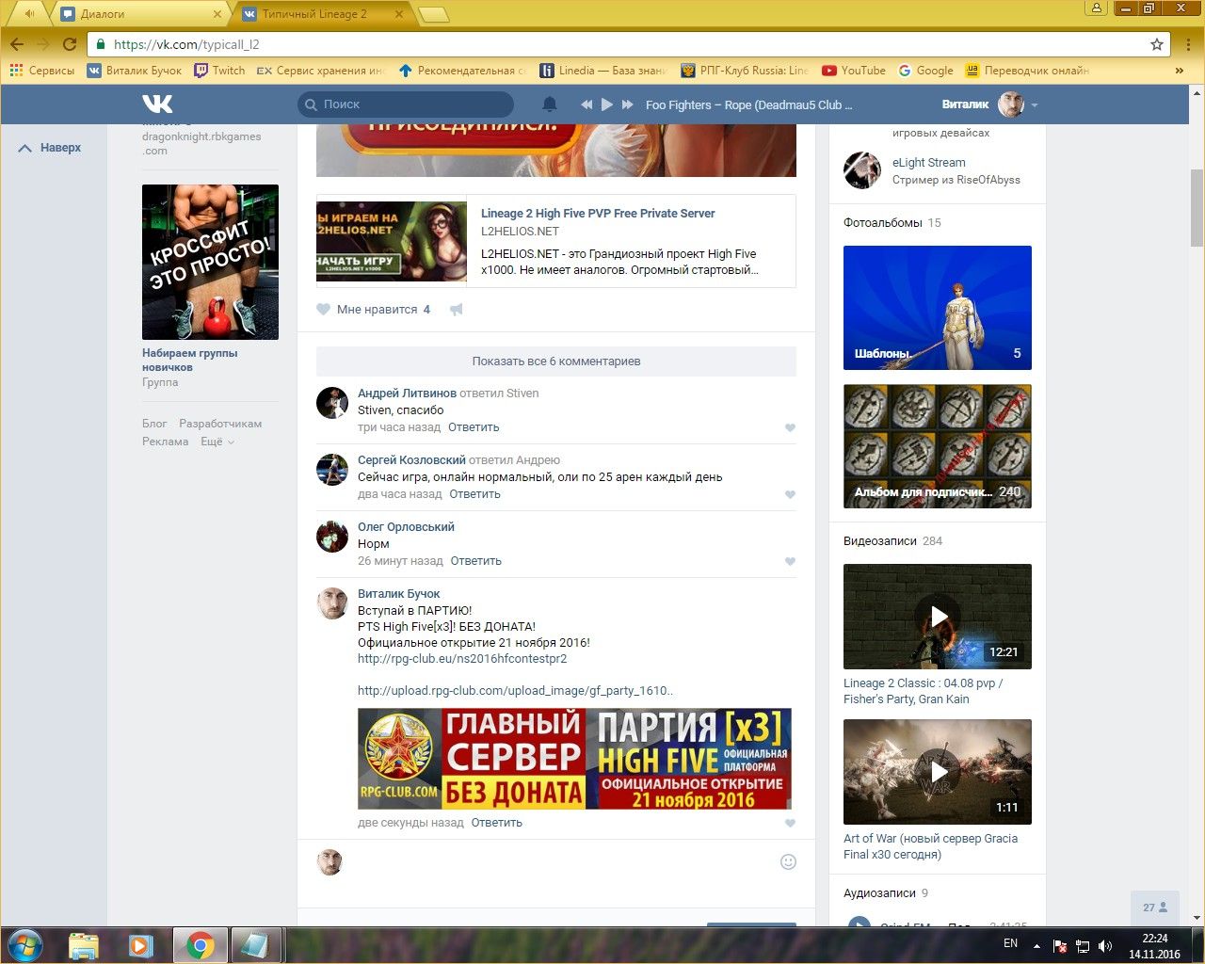Open File Explorer from taskbar

point(84,945)
